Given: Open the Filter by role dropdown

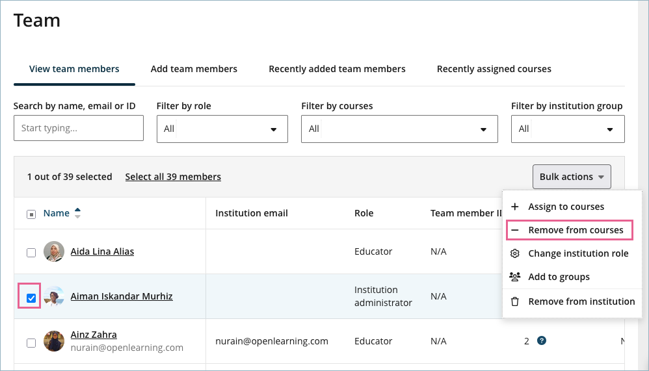Looking at the screenshot, I should click(x=222, y=129).
